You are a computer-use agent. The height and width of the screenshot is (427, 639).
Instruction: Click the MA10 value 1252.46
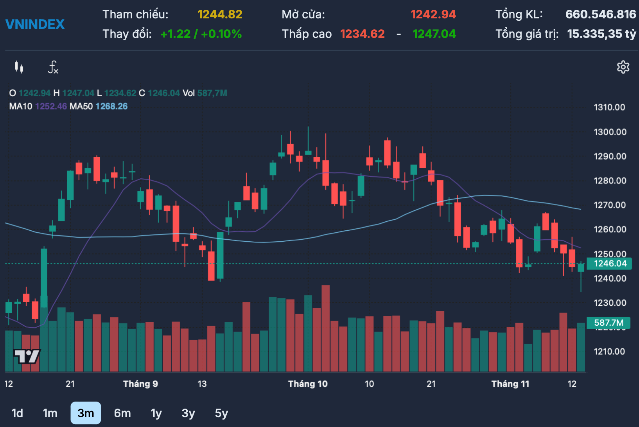[51, 106]
